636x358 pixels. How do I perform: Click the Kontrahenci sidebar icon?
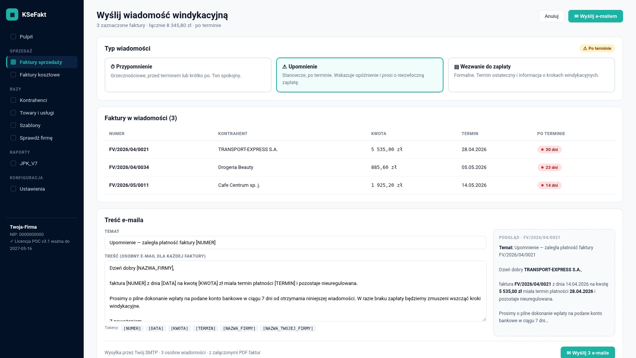point(13,100)
